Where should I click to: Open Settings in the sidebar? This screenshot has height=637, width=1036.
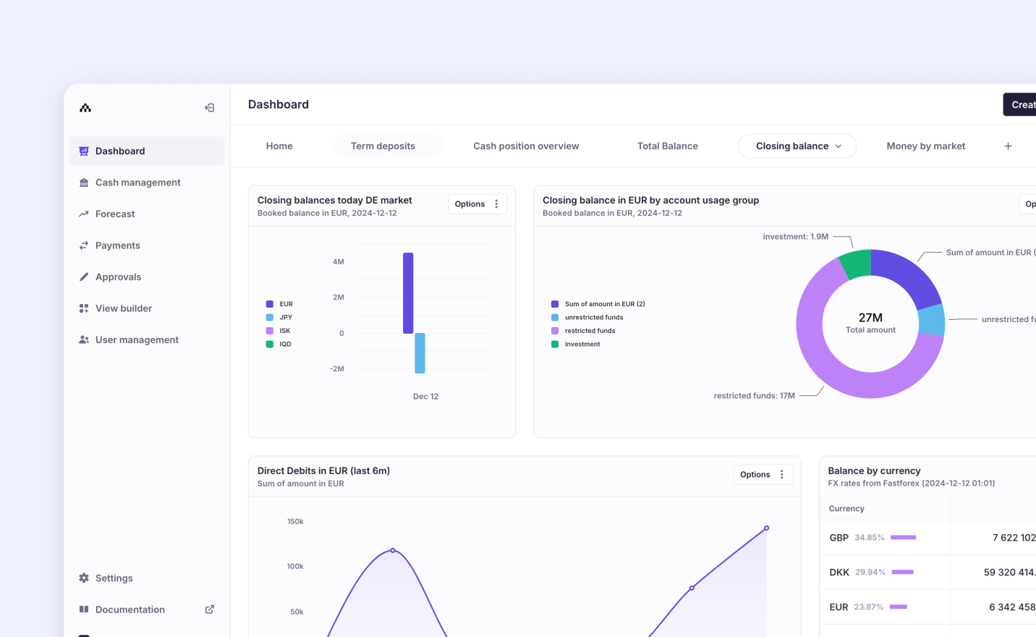click(x=147, y=578)
